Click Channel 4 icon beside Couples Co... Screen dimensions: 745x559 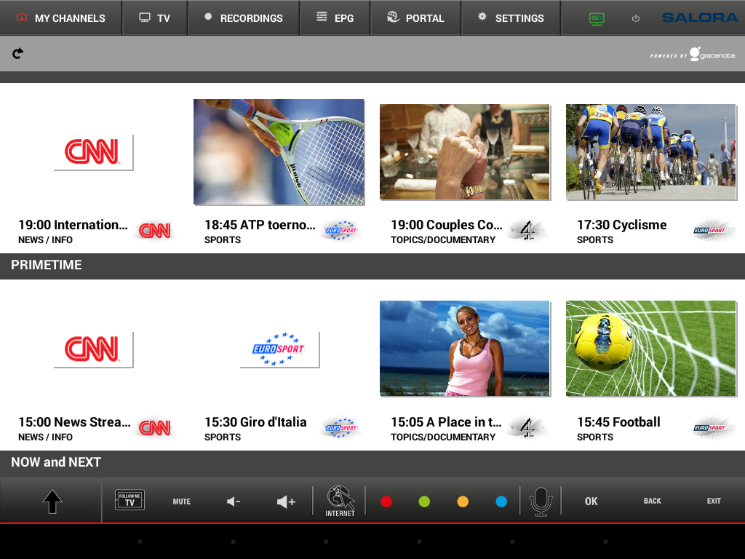527,231
